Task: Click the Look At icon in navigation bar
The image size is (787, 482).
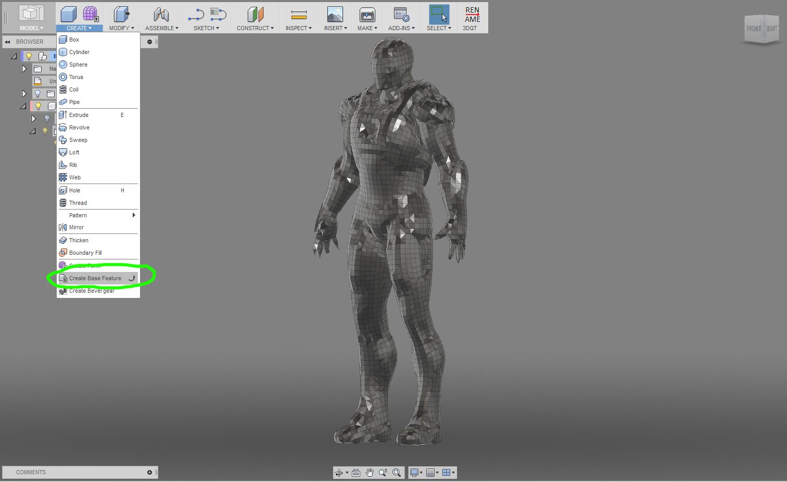Action: [x=356, y=473]
